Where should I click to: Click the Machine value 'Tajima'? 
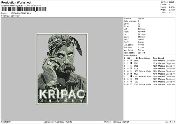pyautogui.click(x=141, y=18)
